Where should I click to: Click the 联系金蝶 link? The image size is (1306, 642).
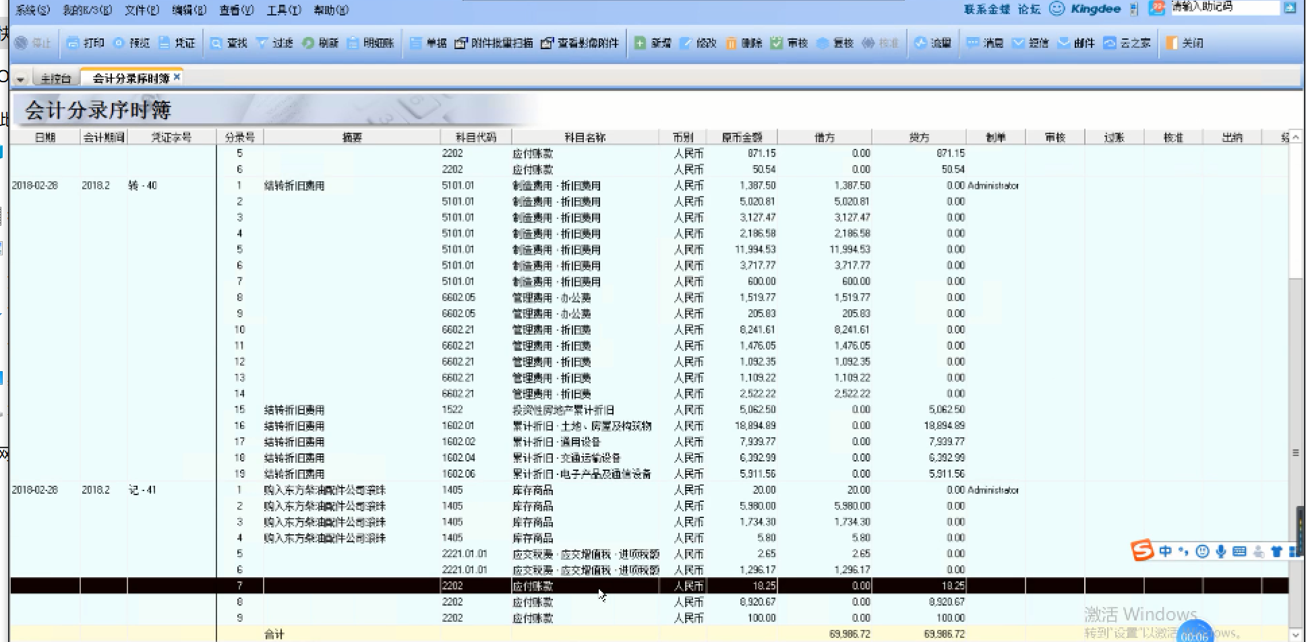[x=986, y=9]
